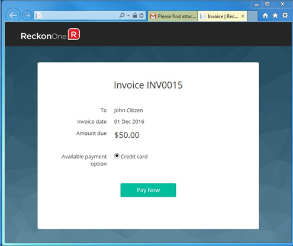Maximize the browser window
Viewport: 293px width, 246px height.
pyautogui.click(x=268, y=4)
